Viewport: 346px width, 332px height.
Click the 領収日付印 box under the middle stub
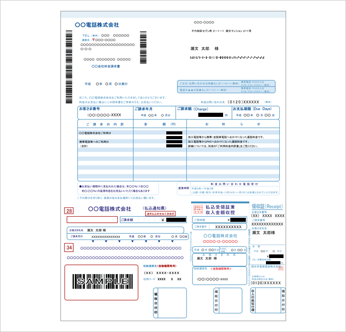coord(228,300)
